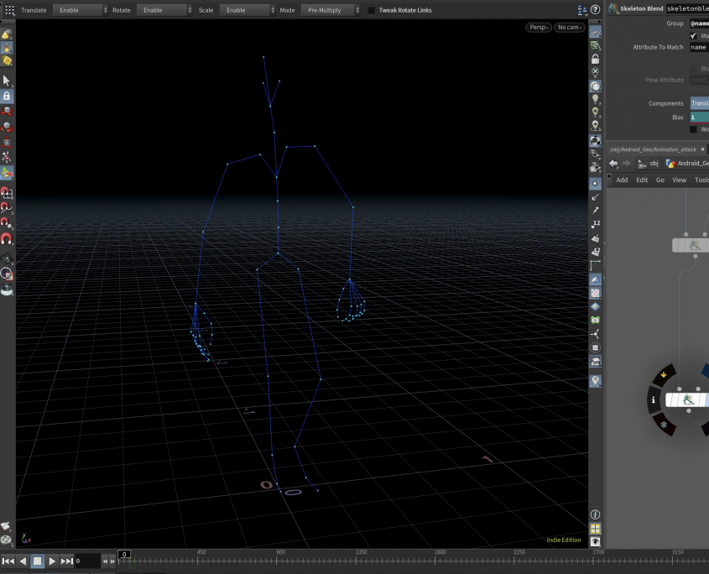709x574 pixels.
Task: Select the arrow Select tool in left toolbar
Action: pyautogui.click(x=8, y=81)
